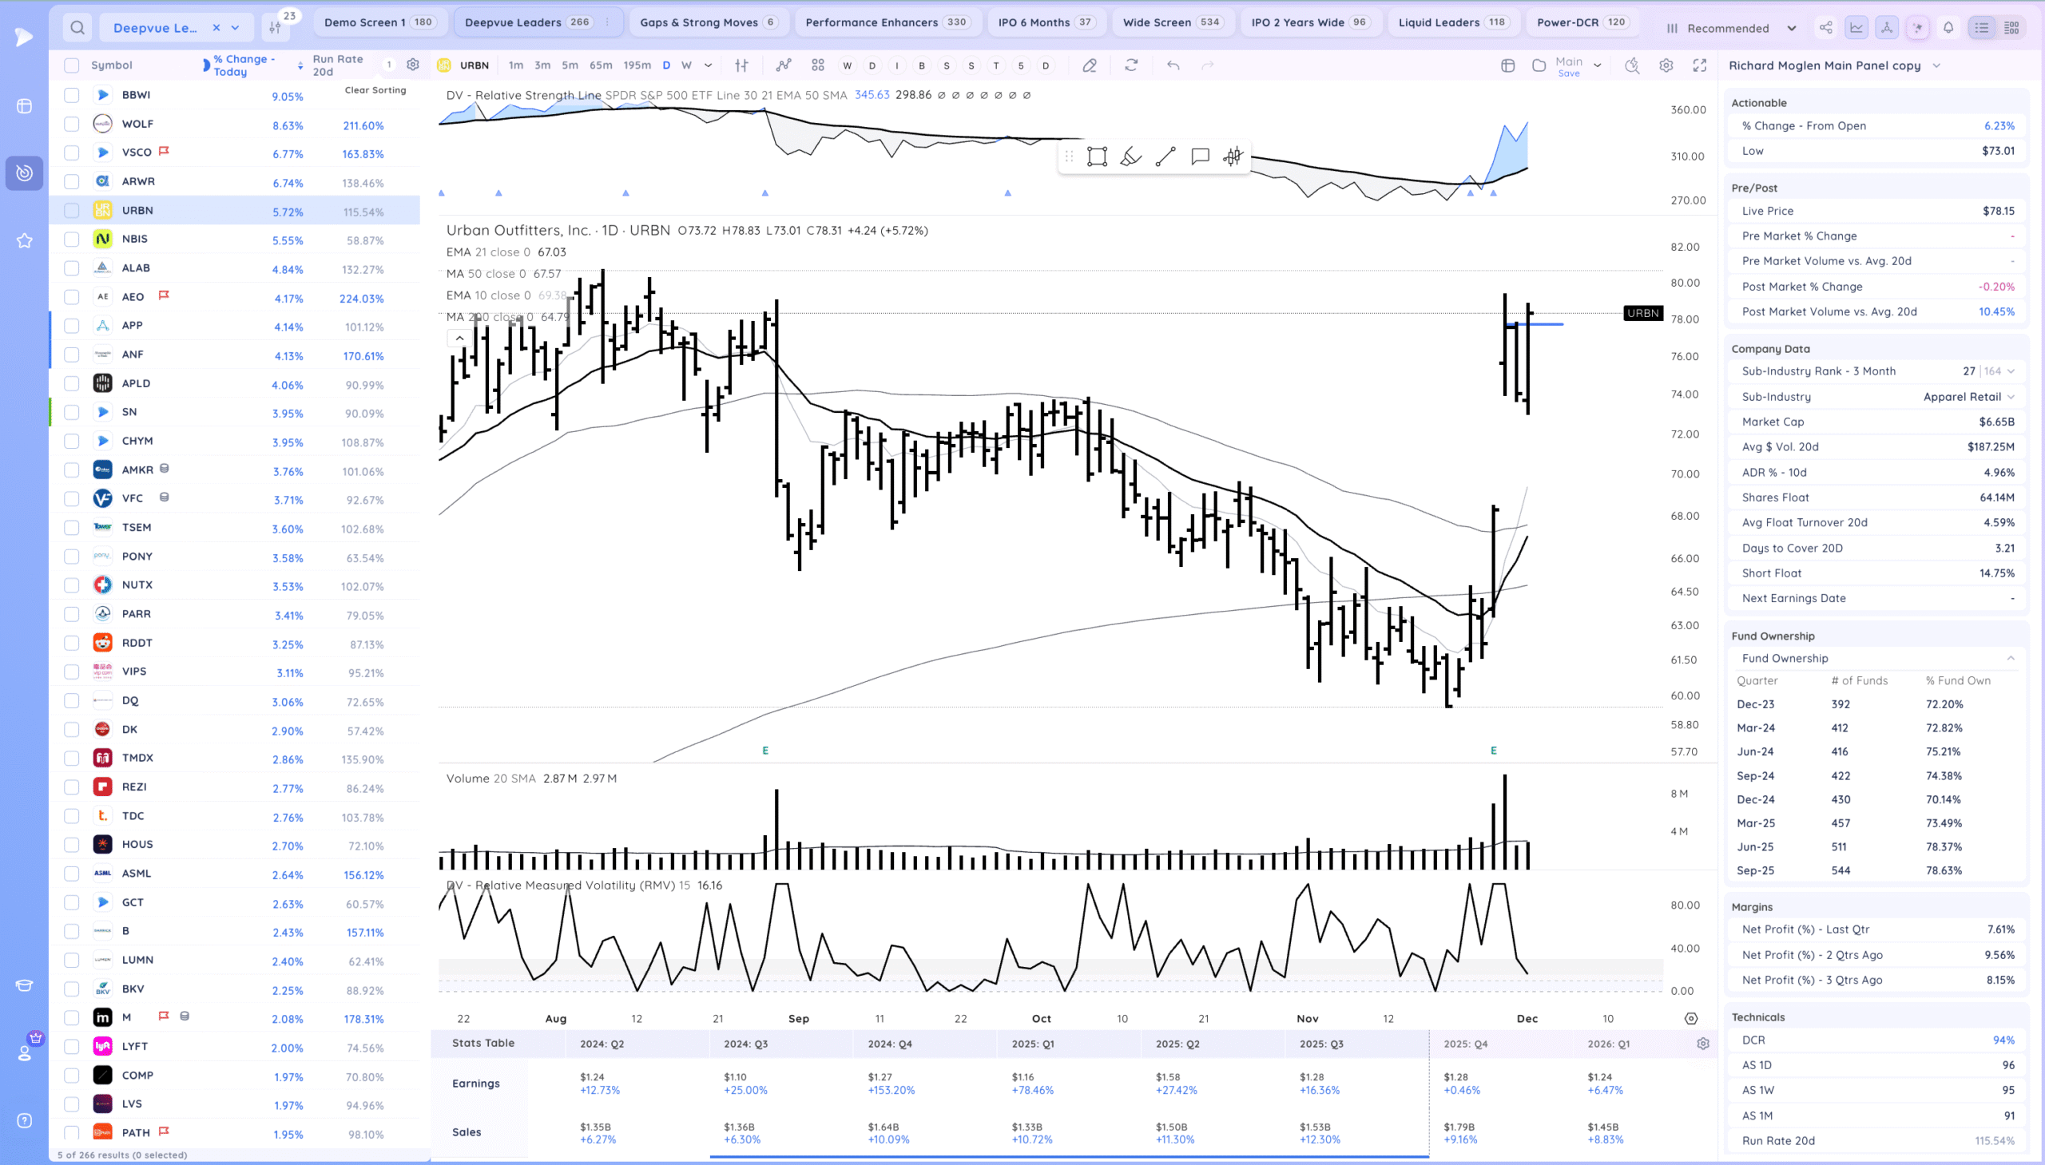Expand the Recommended layout dropdown

pos(1791,28)
